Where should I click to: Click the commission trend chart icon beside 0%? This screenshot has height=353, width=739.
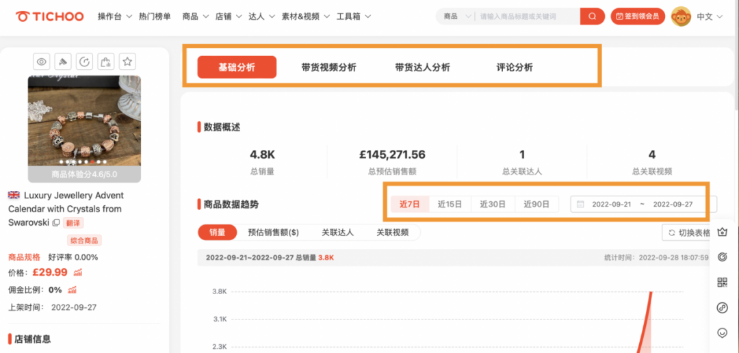[x=72, y=290]
